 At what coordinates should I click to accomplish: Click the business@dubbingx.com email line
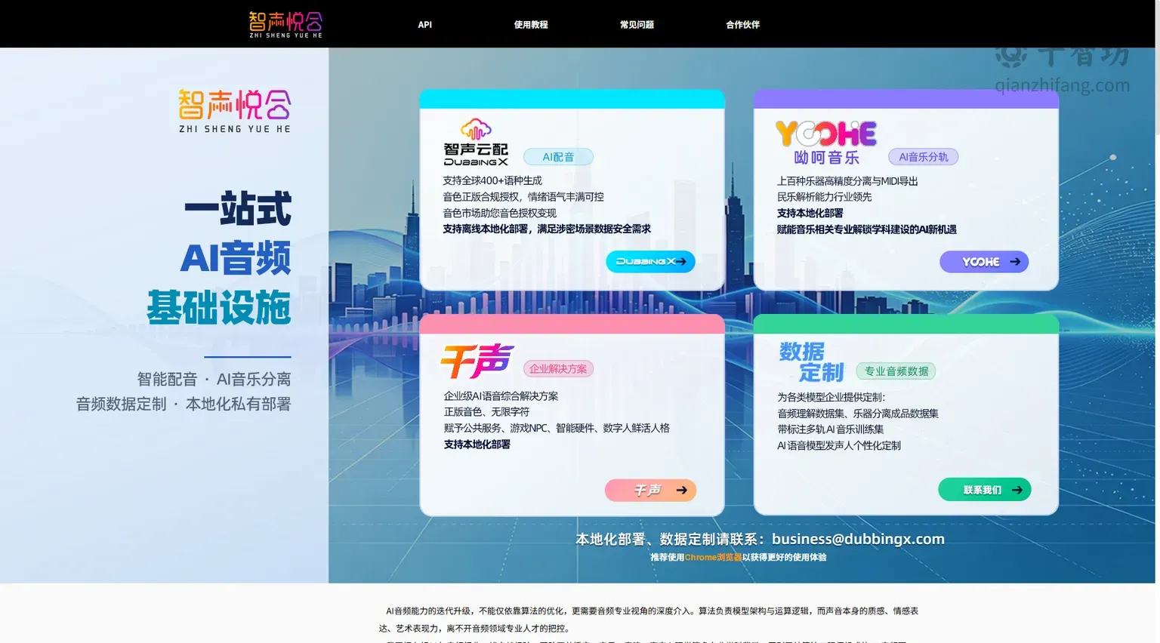coord(760,539)
